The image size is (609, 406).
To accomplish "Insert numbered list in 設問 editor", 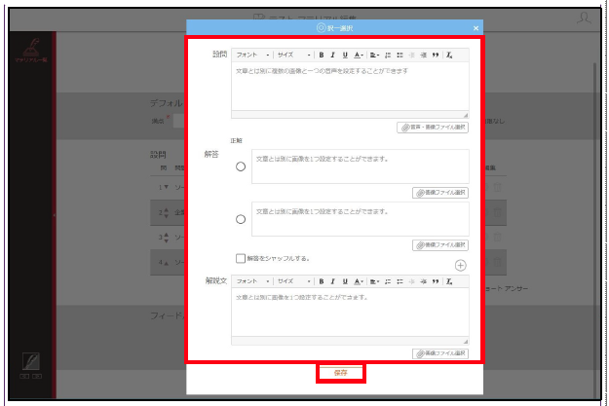I will coord(388,55).
